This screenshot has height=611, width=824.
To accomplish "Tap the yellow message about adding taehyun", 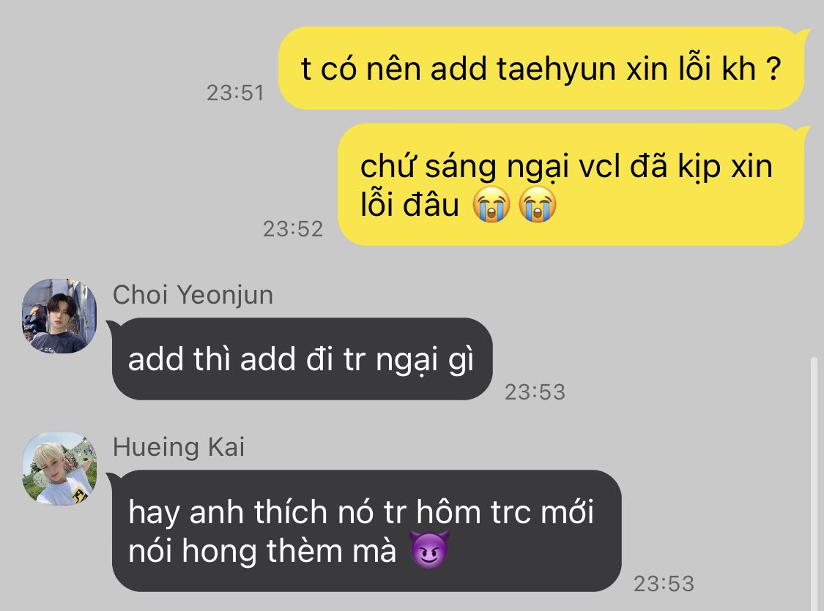I will point(541,68).
